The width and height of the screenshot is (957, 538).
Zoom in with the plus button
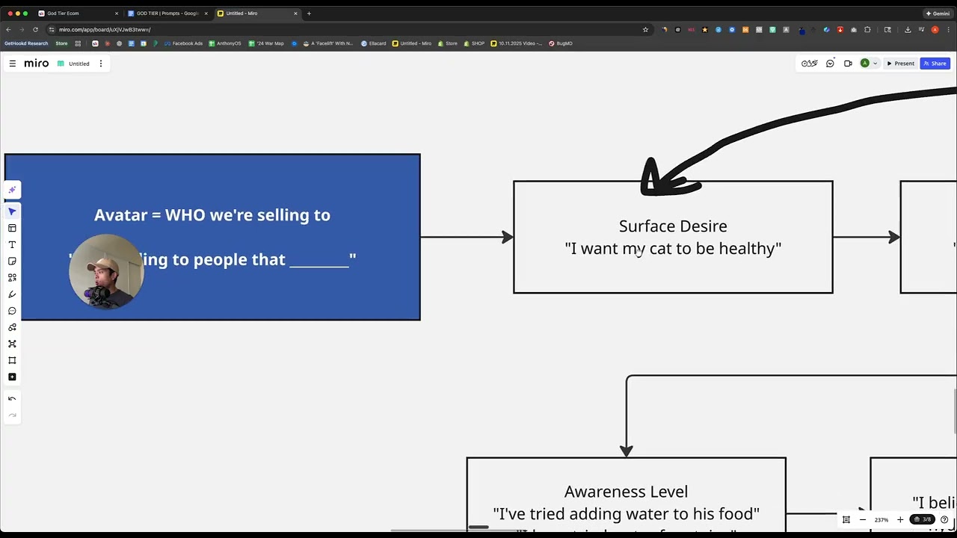click(x=900, y=519)
